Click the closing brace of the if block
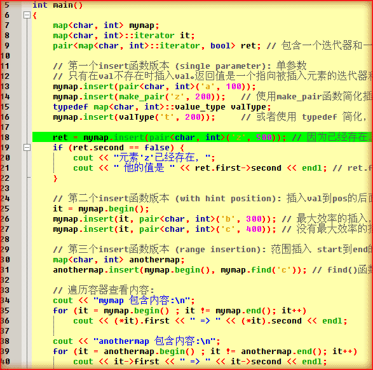Viewport: 373px width, 370px height. (55, 178)
